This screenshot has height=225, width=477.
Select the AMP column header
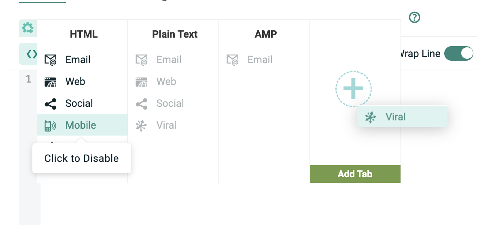266,34
